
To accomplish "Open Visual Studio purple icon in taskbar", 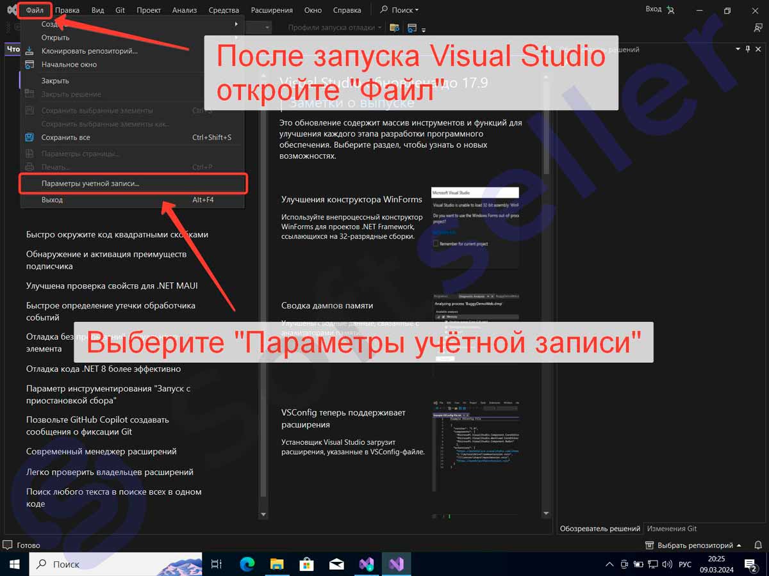I will (x=396, y=564).
